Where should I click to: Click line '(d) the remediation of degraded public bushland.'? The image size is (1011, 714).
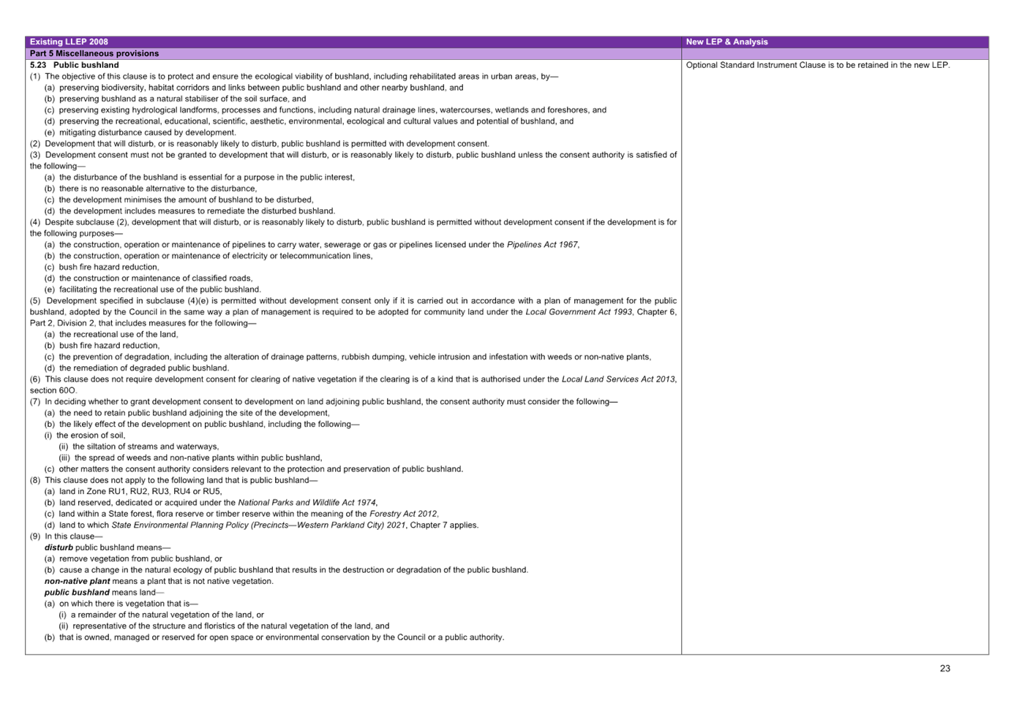[137, 368]
